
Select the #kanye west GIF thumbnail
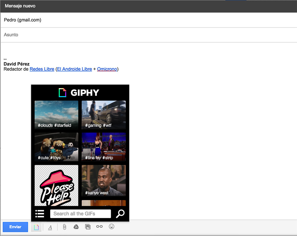[103, 181]
